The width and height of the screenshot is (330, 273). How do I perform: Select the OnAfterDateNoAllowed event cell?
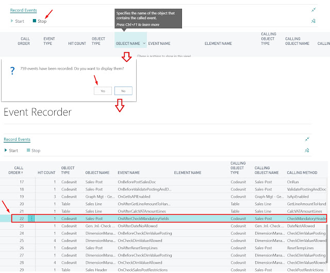[138, 226]
